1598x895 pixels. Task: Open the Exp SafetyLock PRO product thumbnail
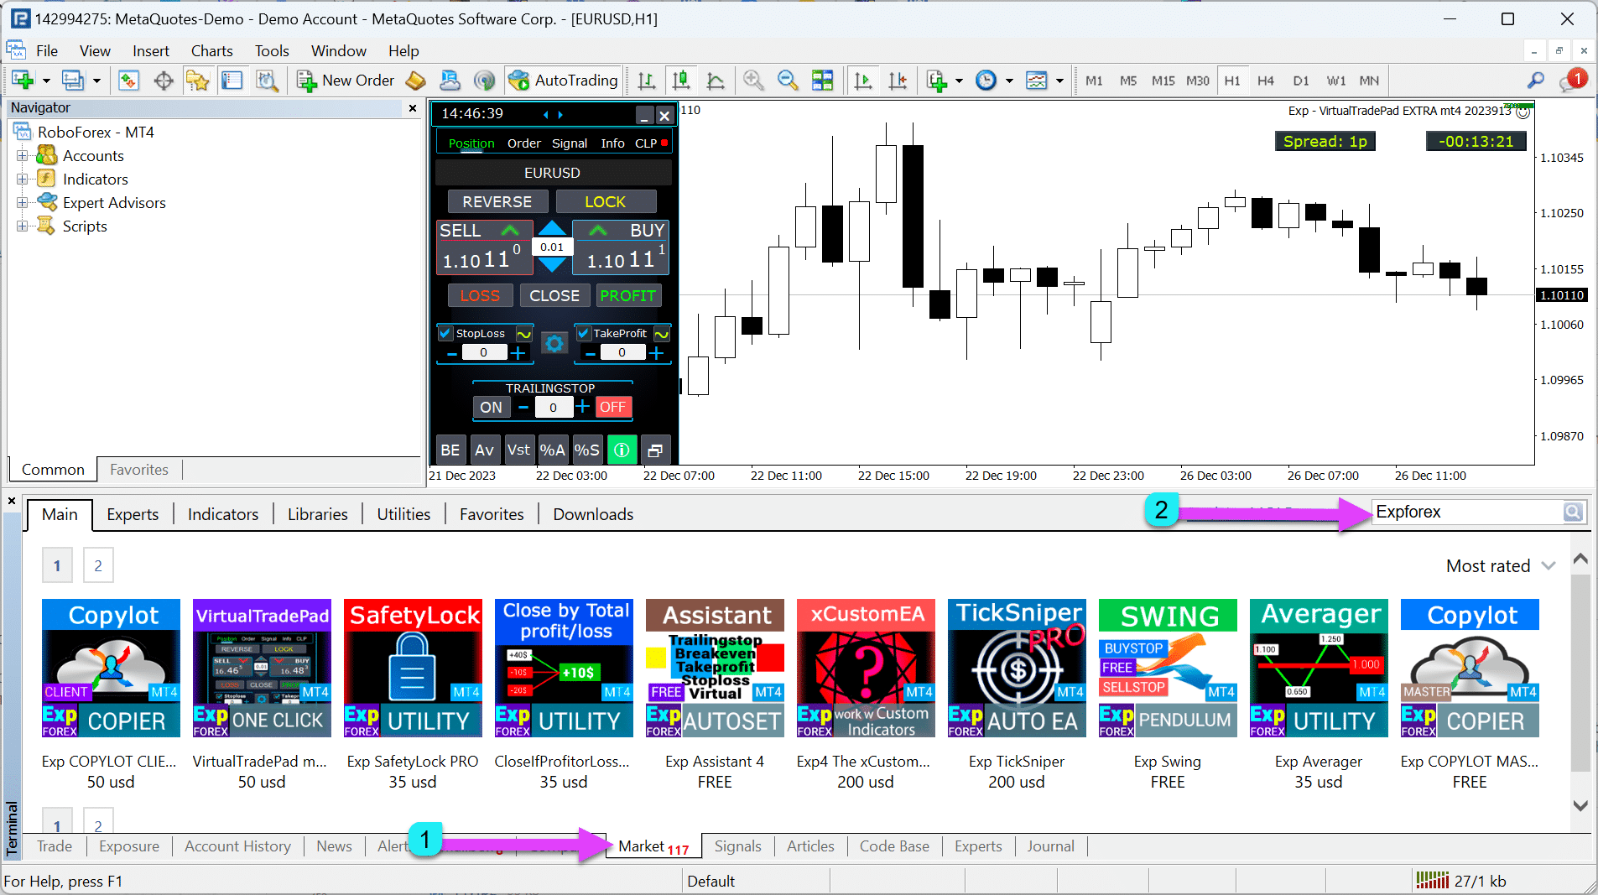coord(413,668)
